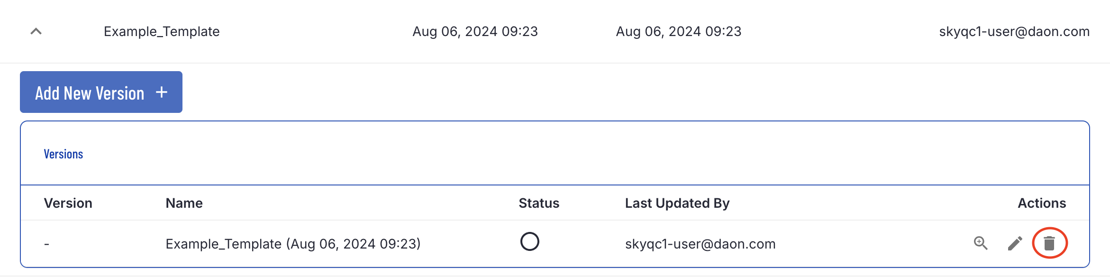Viewport: 1110px width, 277px height.
Task: Click skyqc1-user@daon.com in the template row
Action: click(1014, 32)
